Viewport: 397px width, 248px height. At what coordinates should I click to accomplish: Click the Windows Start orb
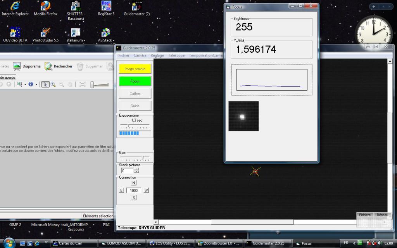click(9, 243)
